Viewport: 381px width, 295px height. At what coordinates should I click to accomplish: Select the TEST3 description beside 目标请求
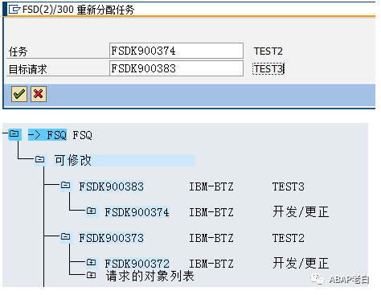(x=268, y=69)
